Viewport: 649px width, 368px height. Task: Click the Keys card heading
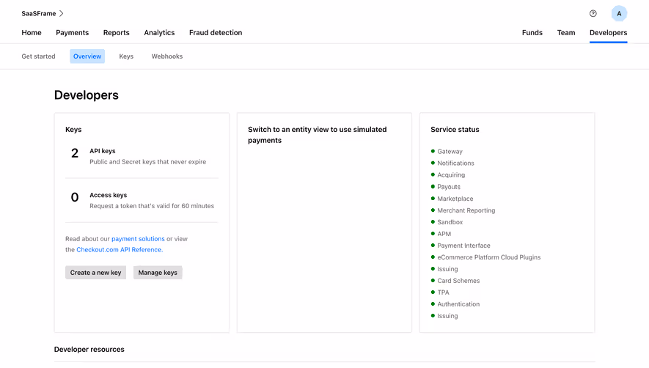(73, 130)
